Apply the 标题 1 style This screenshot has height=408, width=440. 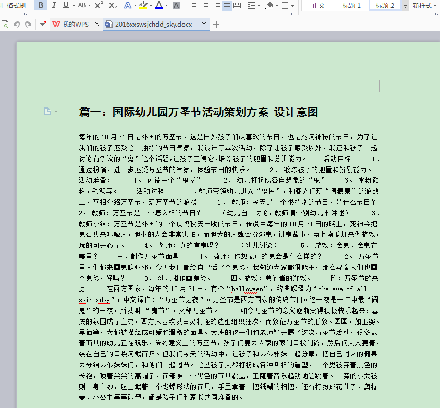coord(351,6)
